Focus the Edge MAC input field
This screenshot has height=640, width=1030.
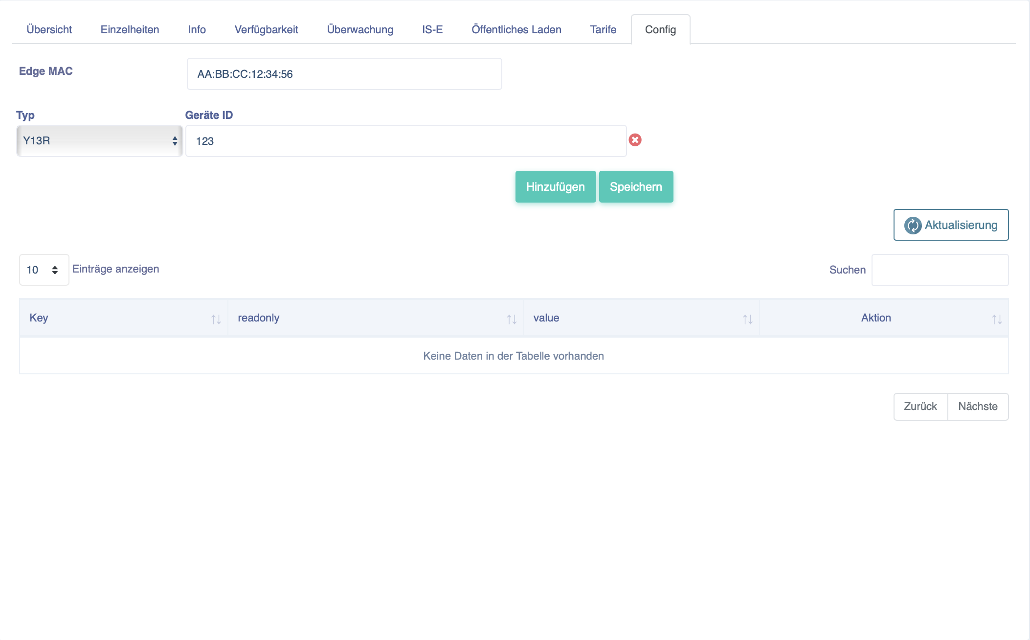[344, 74]
